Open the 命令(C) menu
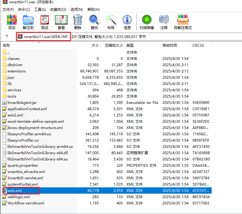This screenshot has width=242, height=214. pos(24,10)
